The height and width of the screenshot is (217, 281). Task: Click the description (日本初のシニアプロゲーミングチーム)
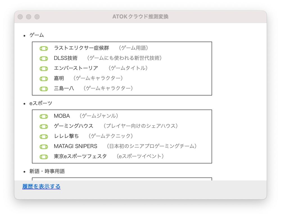point(152,146)
